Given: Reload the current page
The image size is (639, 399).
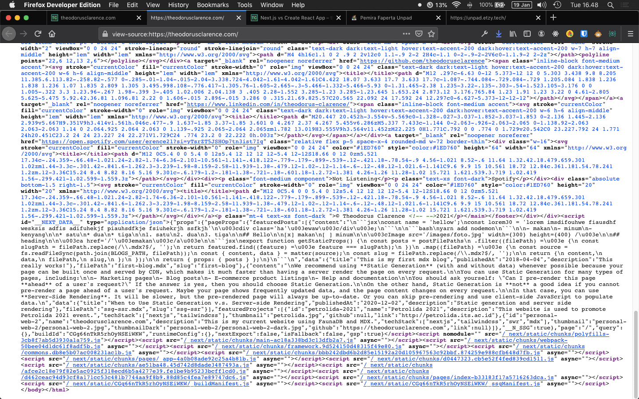Looking at the screenshot, I should (x=38, y=34).
